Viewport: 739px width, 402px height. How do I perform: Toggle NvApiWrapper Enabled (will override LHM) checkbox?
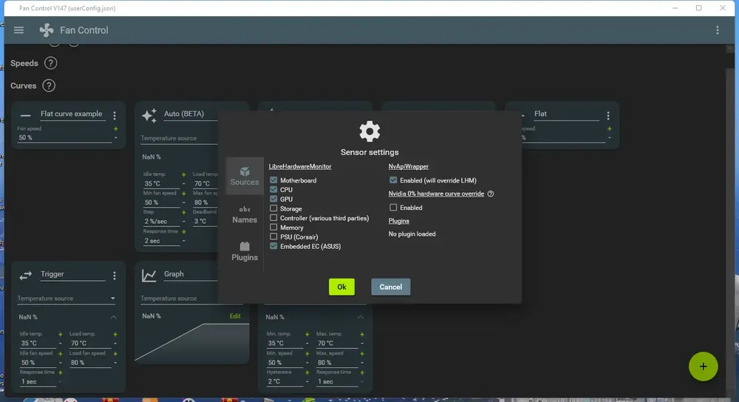(393, 180)
